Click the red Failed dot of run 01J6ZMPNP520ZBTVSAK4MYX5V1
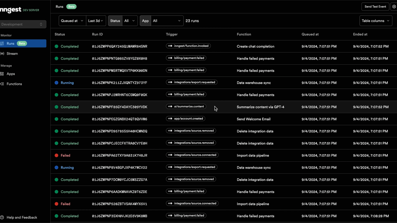 (56, 204)
